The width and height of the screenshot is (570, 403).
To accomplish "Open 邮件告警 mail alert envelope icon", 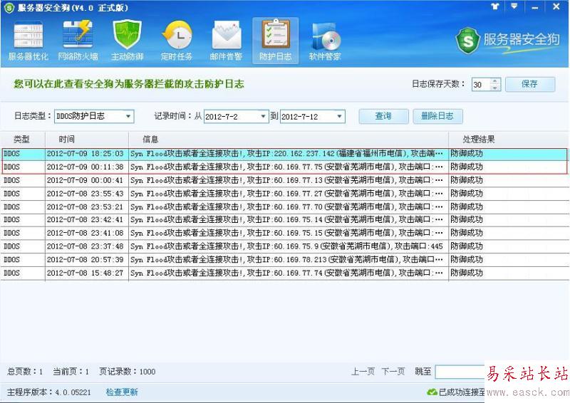I will (x=226, y=41).
